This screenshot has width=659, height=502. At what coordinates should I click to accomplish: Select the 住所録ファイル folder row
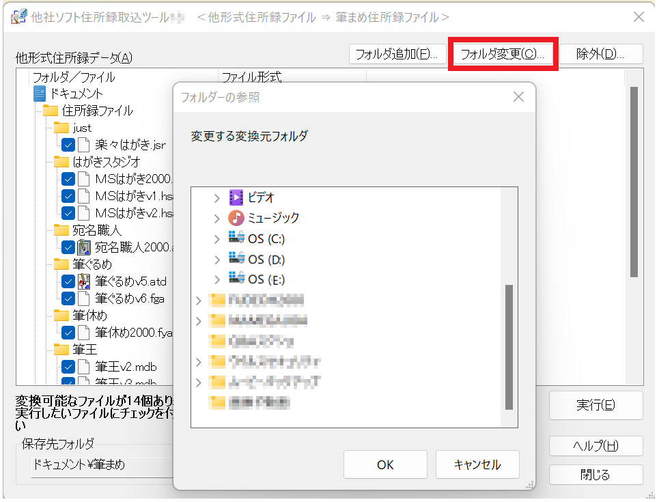97,111
